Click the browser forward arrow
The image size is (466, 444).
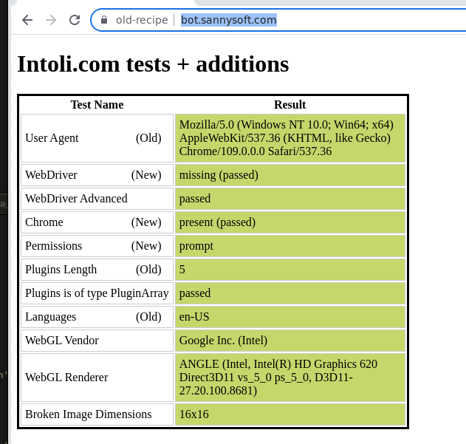(x=51, y=20)
